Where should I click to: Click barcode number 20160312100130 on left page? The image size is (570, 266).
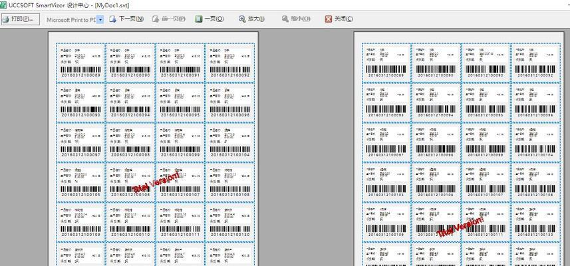click(x=230, y=235)
